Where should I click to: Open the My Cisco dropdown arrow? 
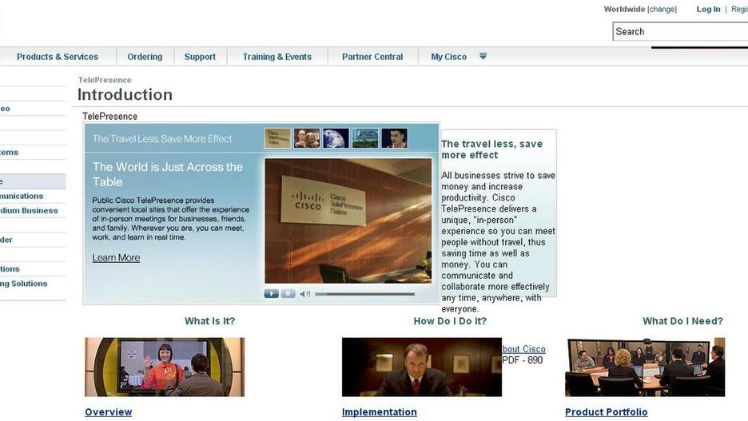(x=483, y=56)
